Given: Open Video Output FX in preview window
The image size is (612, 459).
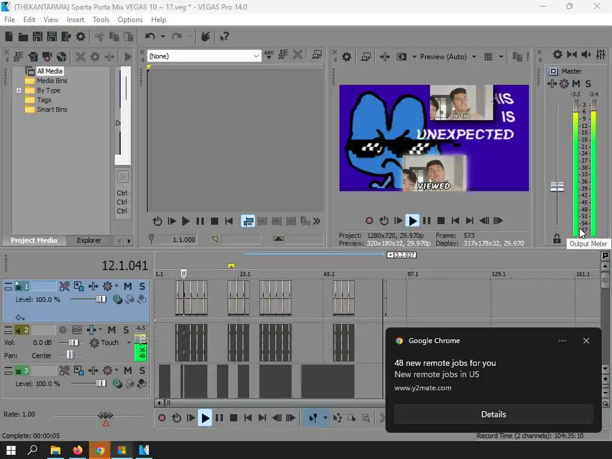Looking at the screenshot, I should pyautogui.click(x=385, y=57).
